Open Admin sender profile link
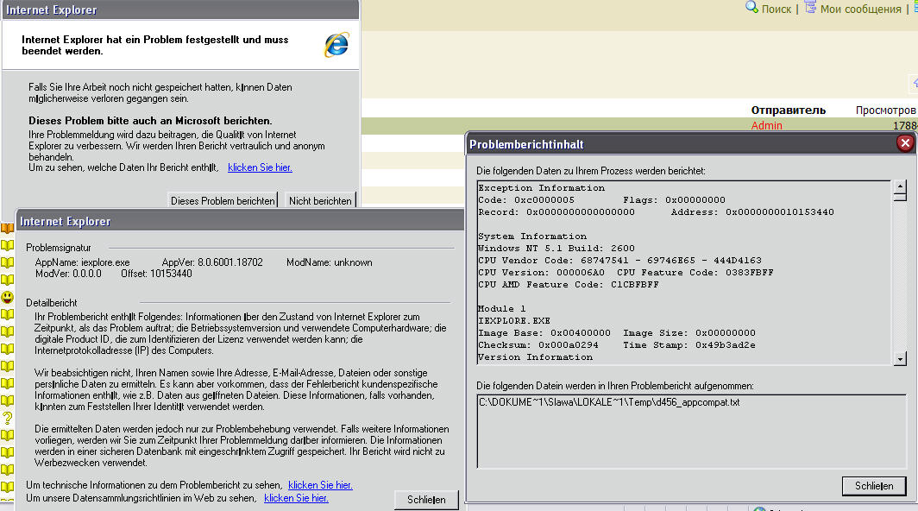The width and height of the screenshot is (918, 511). click(x=766, y=125)
